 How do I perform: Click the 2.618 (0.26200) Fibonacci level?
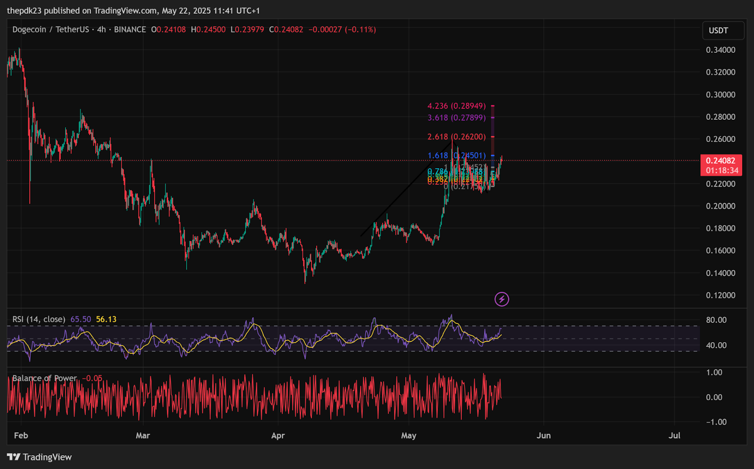pyautogui.click(x=456, y=137)
